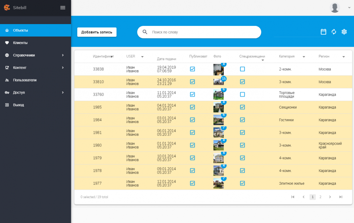Click Торговые площади category cell

[287, 95]
